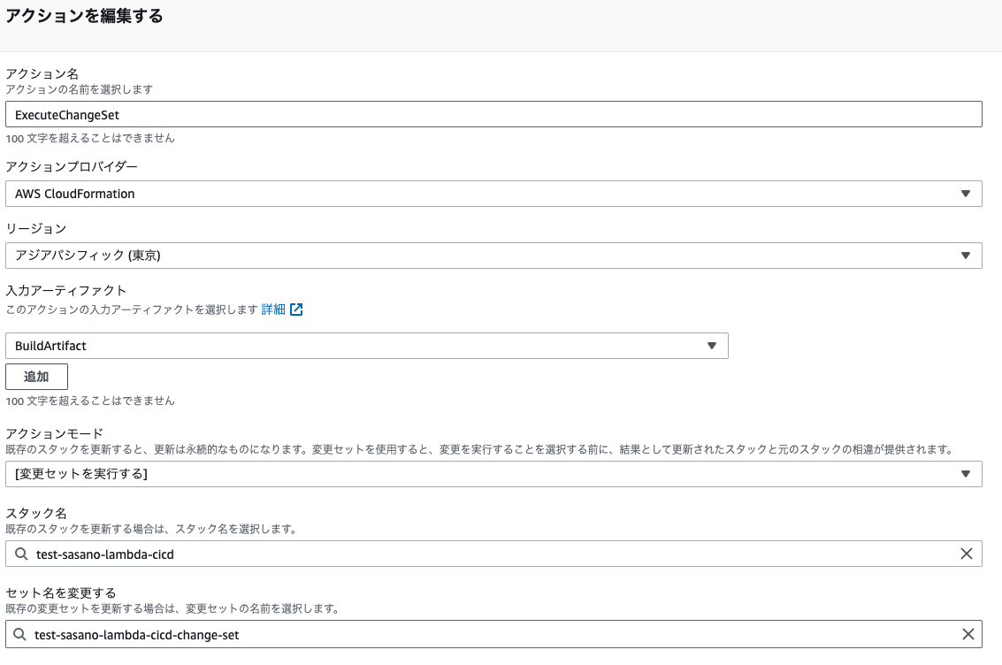Click the dropdown arrow on アクションプロバイダー

(x=966, y=193)
